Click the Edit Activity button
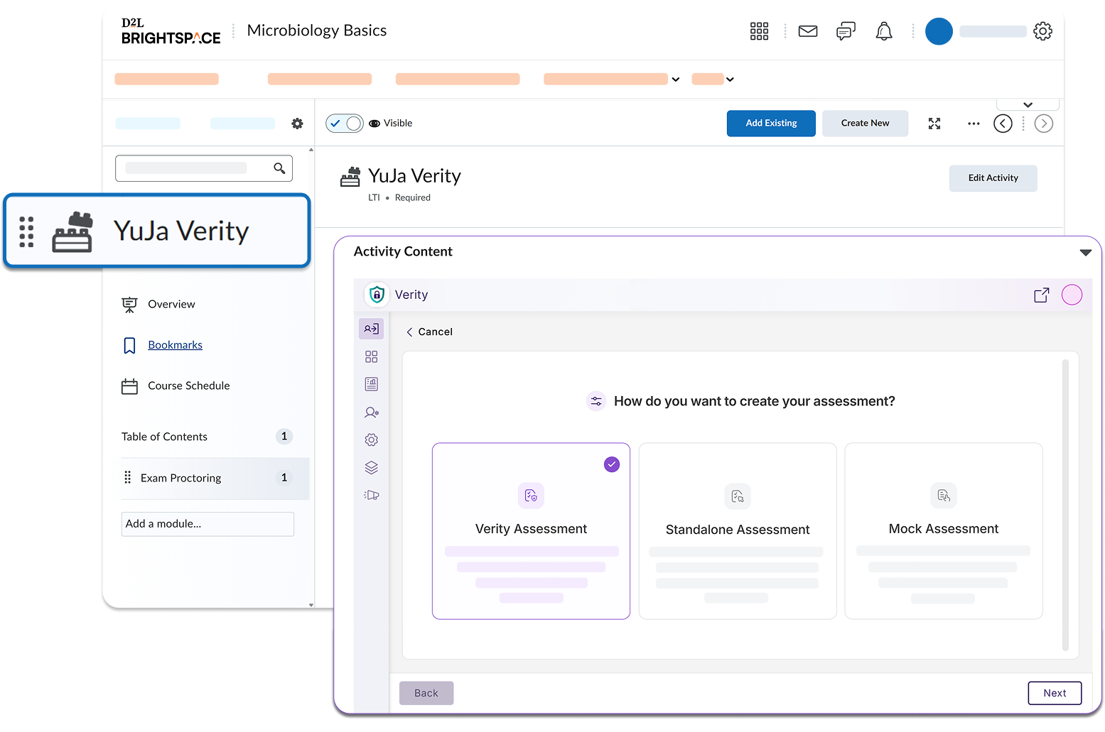The image size is (1105, 732). tap(993, 178)
